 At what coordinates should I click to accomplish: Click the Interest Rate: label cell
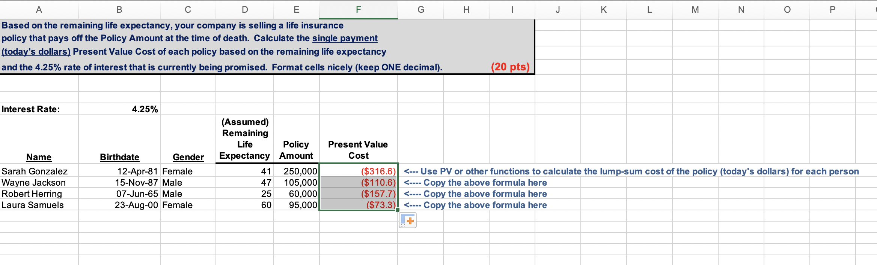pos(39,109)
